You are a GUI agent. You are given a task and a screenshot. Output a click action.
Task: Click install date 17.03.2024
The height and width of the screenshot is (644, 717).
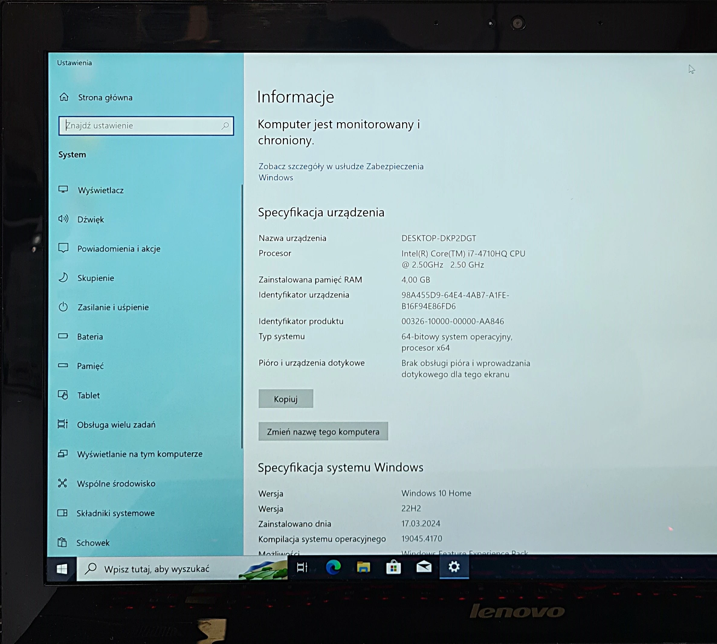(421, 523)
